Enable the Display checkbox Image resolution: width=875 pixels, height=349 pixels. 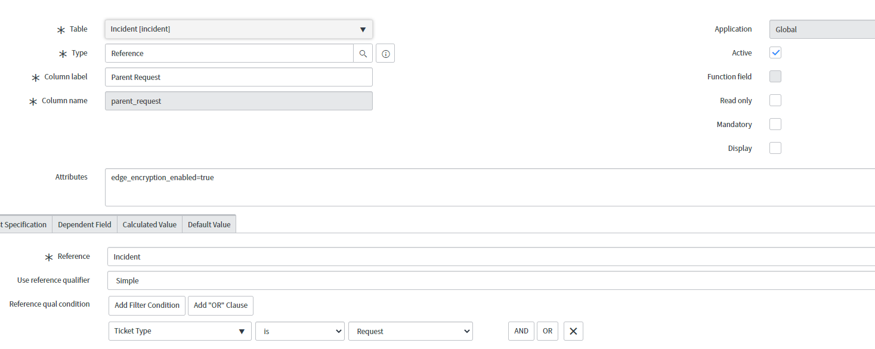[775, 148]
